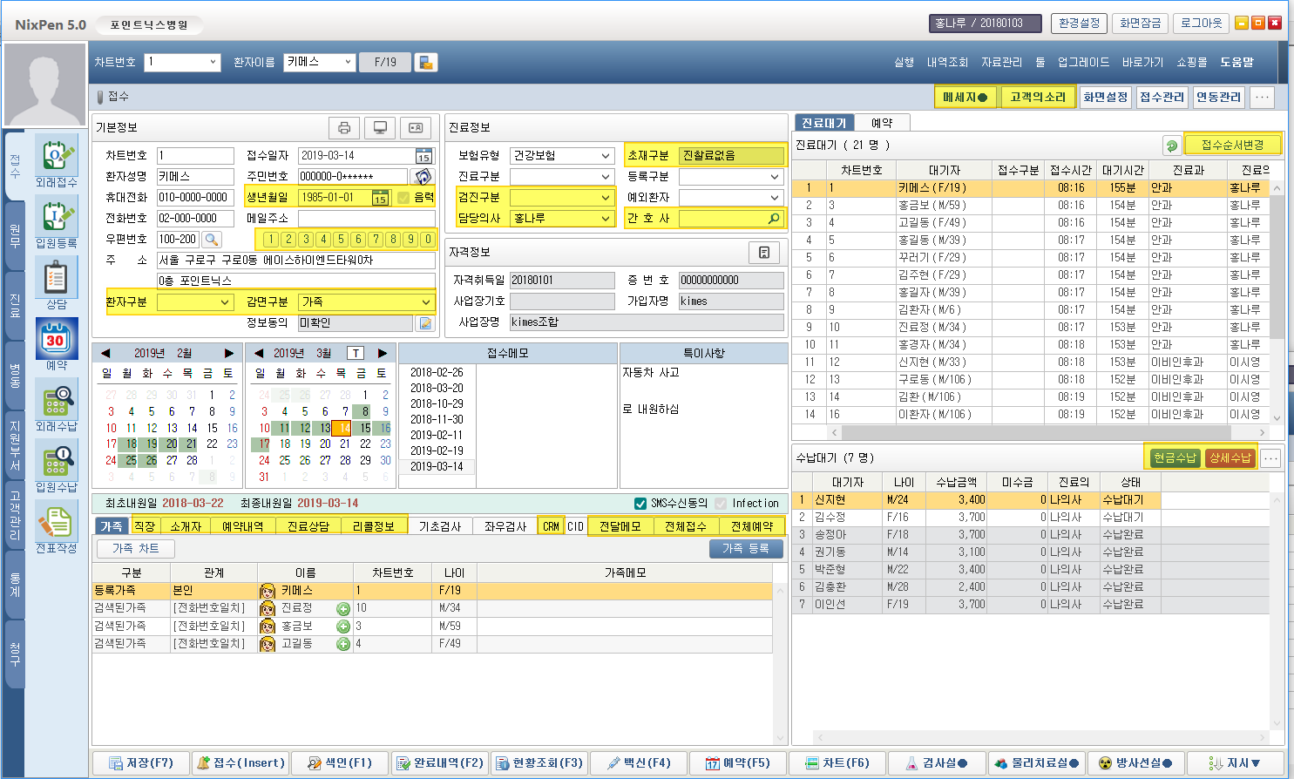The height and width of the screenshot is (779, 1294).
Task: Open the 기초검사 tab
Action: [x=440, y=526]
